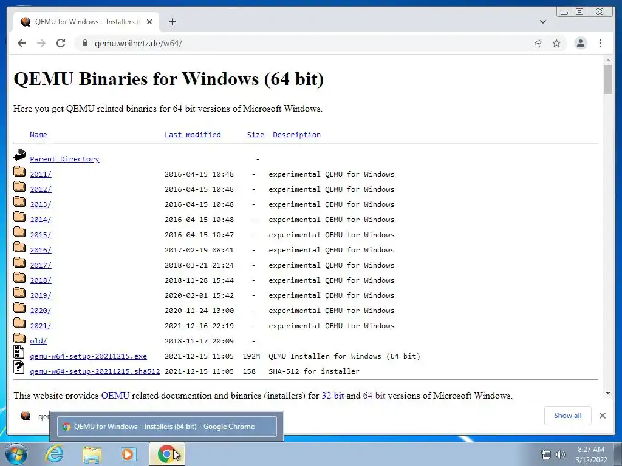Follow the 32 bit link
The width and height of the screenshot is (622, 466).
tap(332, 396)
